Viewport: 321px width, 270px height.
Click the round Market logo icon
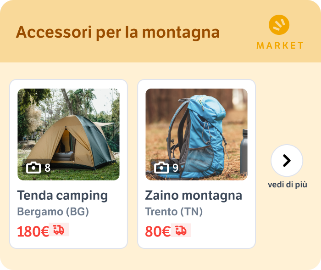(279, 25)
